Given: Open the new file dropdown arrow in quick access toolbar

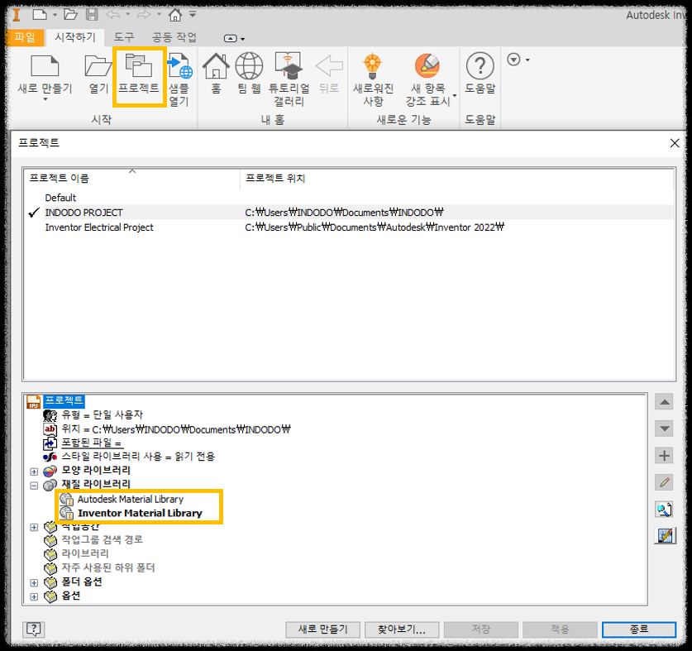Looking at the screenshot, I should (55, 15).
